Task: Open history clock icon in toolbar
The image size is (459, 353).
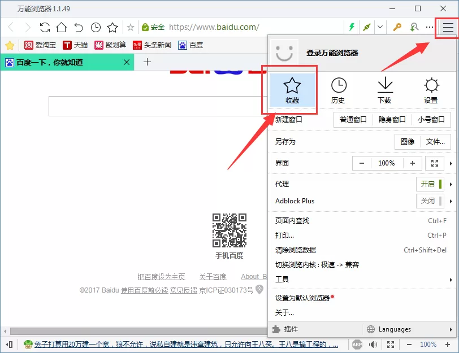Action: tap(96, 27)
